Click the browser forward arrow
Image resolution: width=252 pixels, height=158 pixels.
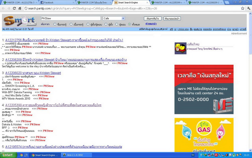pos(9,8)
